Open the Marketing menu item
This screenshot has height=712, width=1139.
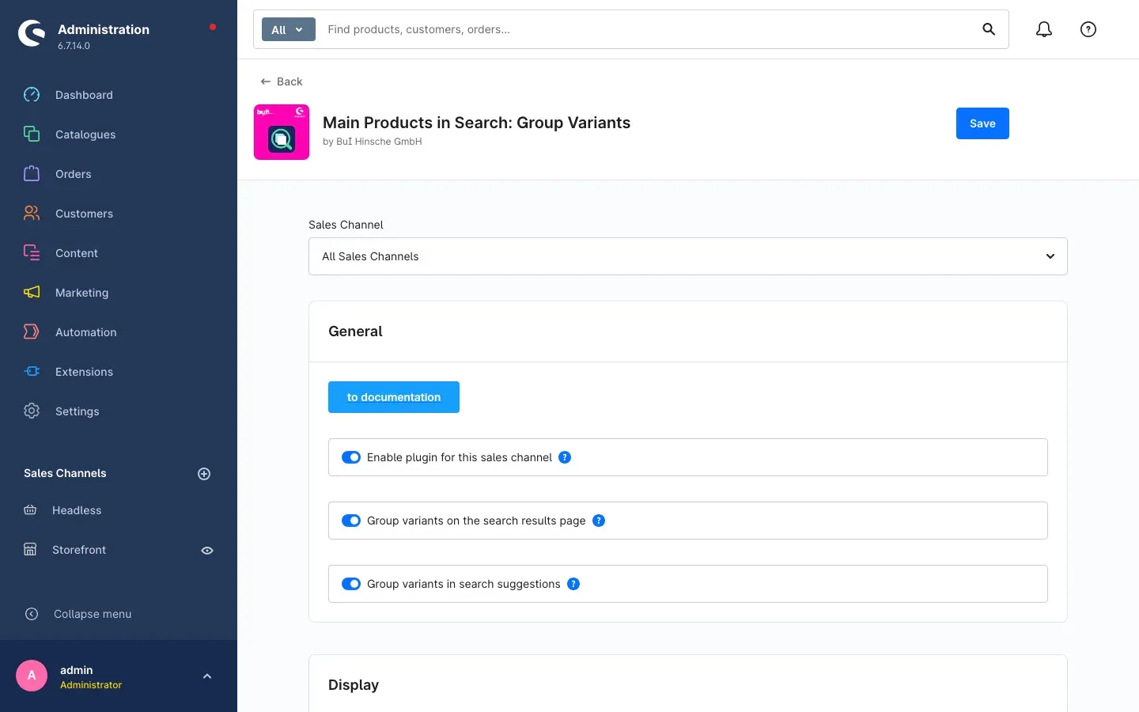click(82, 293)
